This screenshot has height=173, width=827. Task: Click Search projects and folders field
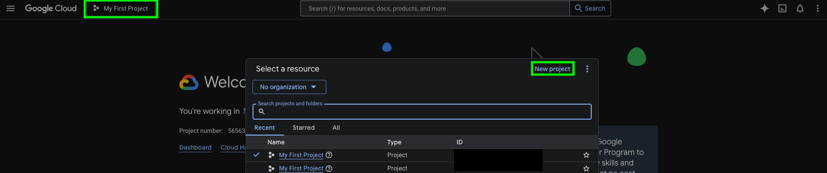pyautogui.click(x=422, y=112)
